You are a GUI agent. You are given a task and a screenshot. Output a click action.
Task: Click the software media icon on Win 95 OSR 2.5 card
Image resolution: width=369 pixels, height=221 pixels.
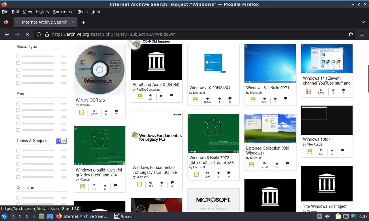tap(82, 112)
